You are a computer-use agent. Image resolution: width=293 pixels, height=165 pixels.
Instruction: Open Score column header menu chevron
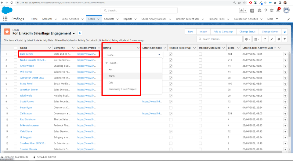(x=238, y=48)
